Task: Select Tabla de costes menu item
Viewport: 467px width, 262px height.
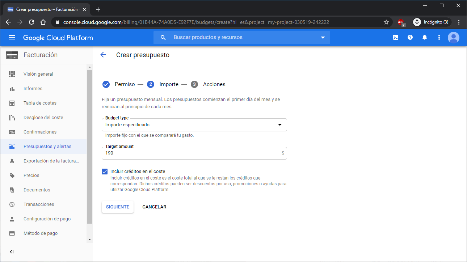Action: 40,103
